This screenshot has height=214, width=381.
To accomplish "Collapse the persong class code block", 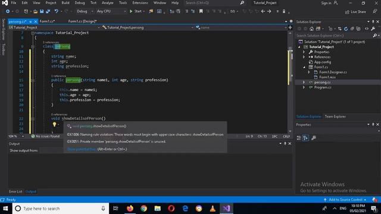I will (33, 46).
